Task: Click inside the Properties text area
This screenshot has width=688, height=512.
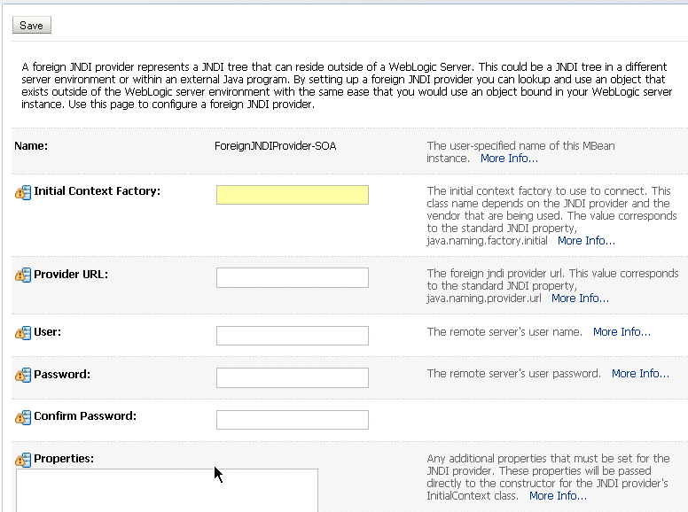Action: click(x=168, y=490)
